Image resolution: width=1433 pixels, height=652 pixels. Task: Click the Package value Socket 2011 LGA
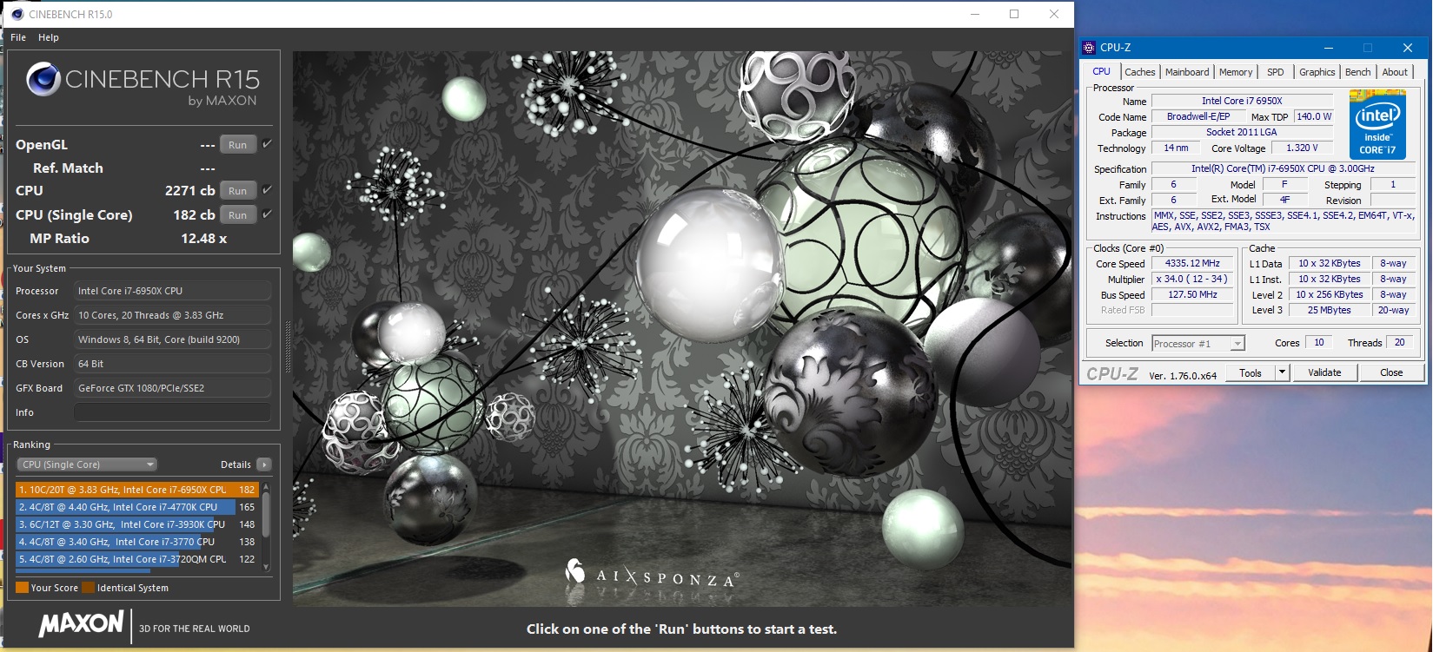pos(1242,132)
